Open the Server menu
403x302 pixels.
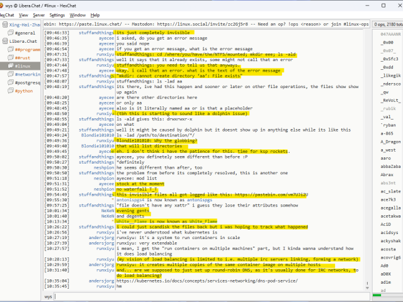tap(38, 14)
